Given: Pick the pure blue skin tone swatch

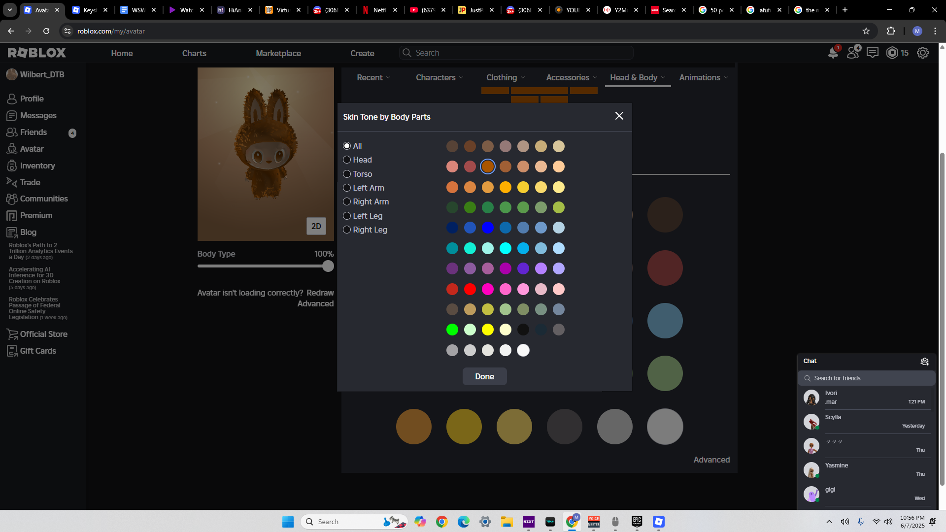Looking at the screenshot, I should tap(487, 228).
